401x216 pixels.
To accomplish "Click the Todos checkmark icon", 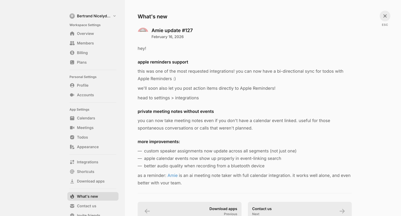I will point(72,137).
